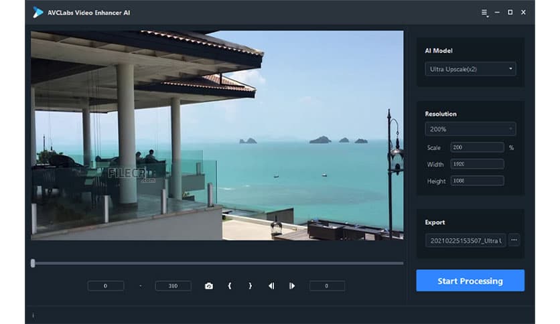Click the export filename field
Screen dimensions: 560x324
[466, 240]
